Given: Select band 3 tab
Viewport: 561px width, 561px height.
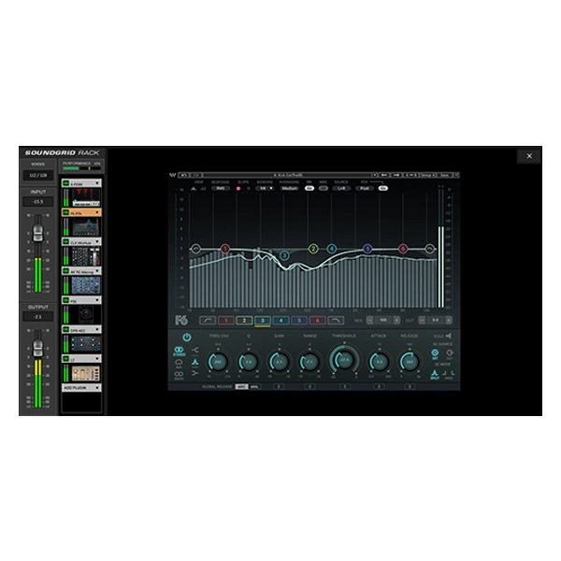Looking at the screenshot, I should [x=263, y=320].
